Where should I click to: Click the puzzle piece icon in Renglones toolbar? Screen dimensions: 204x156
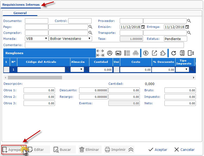163,53
